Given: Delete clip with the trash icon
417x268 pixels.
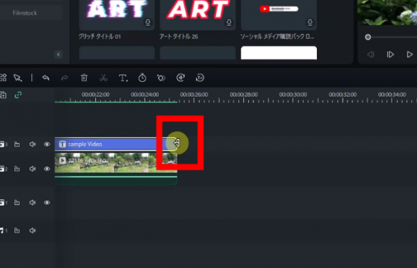Looking at the screenshot, I should click(x=84, y=78).
